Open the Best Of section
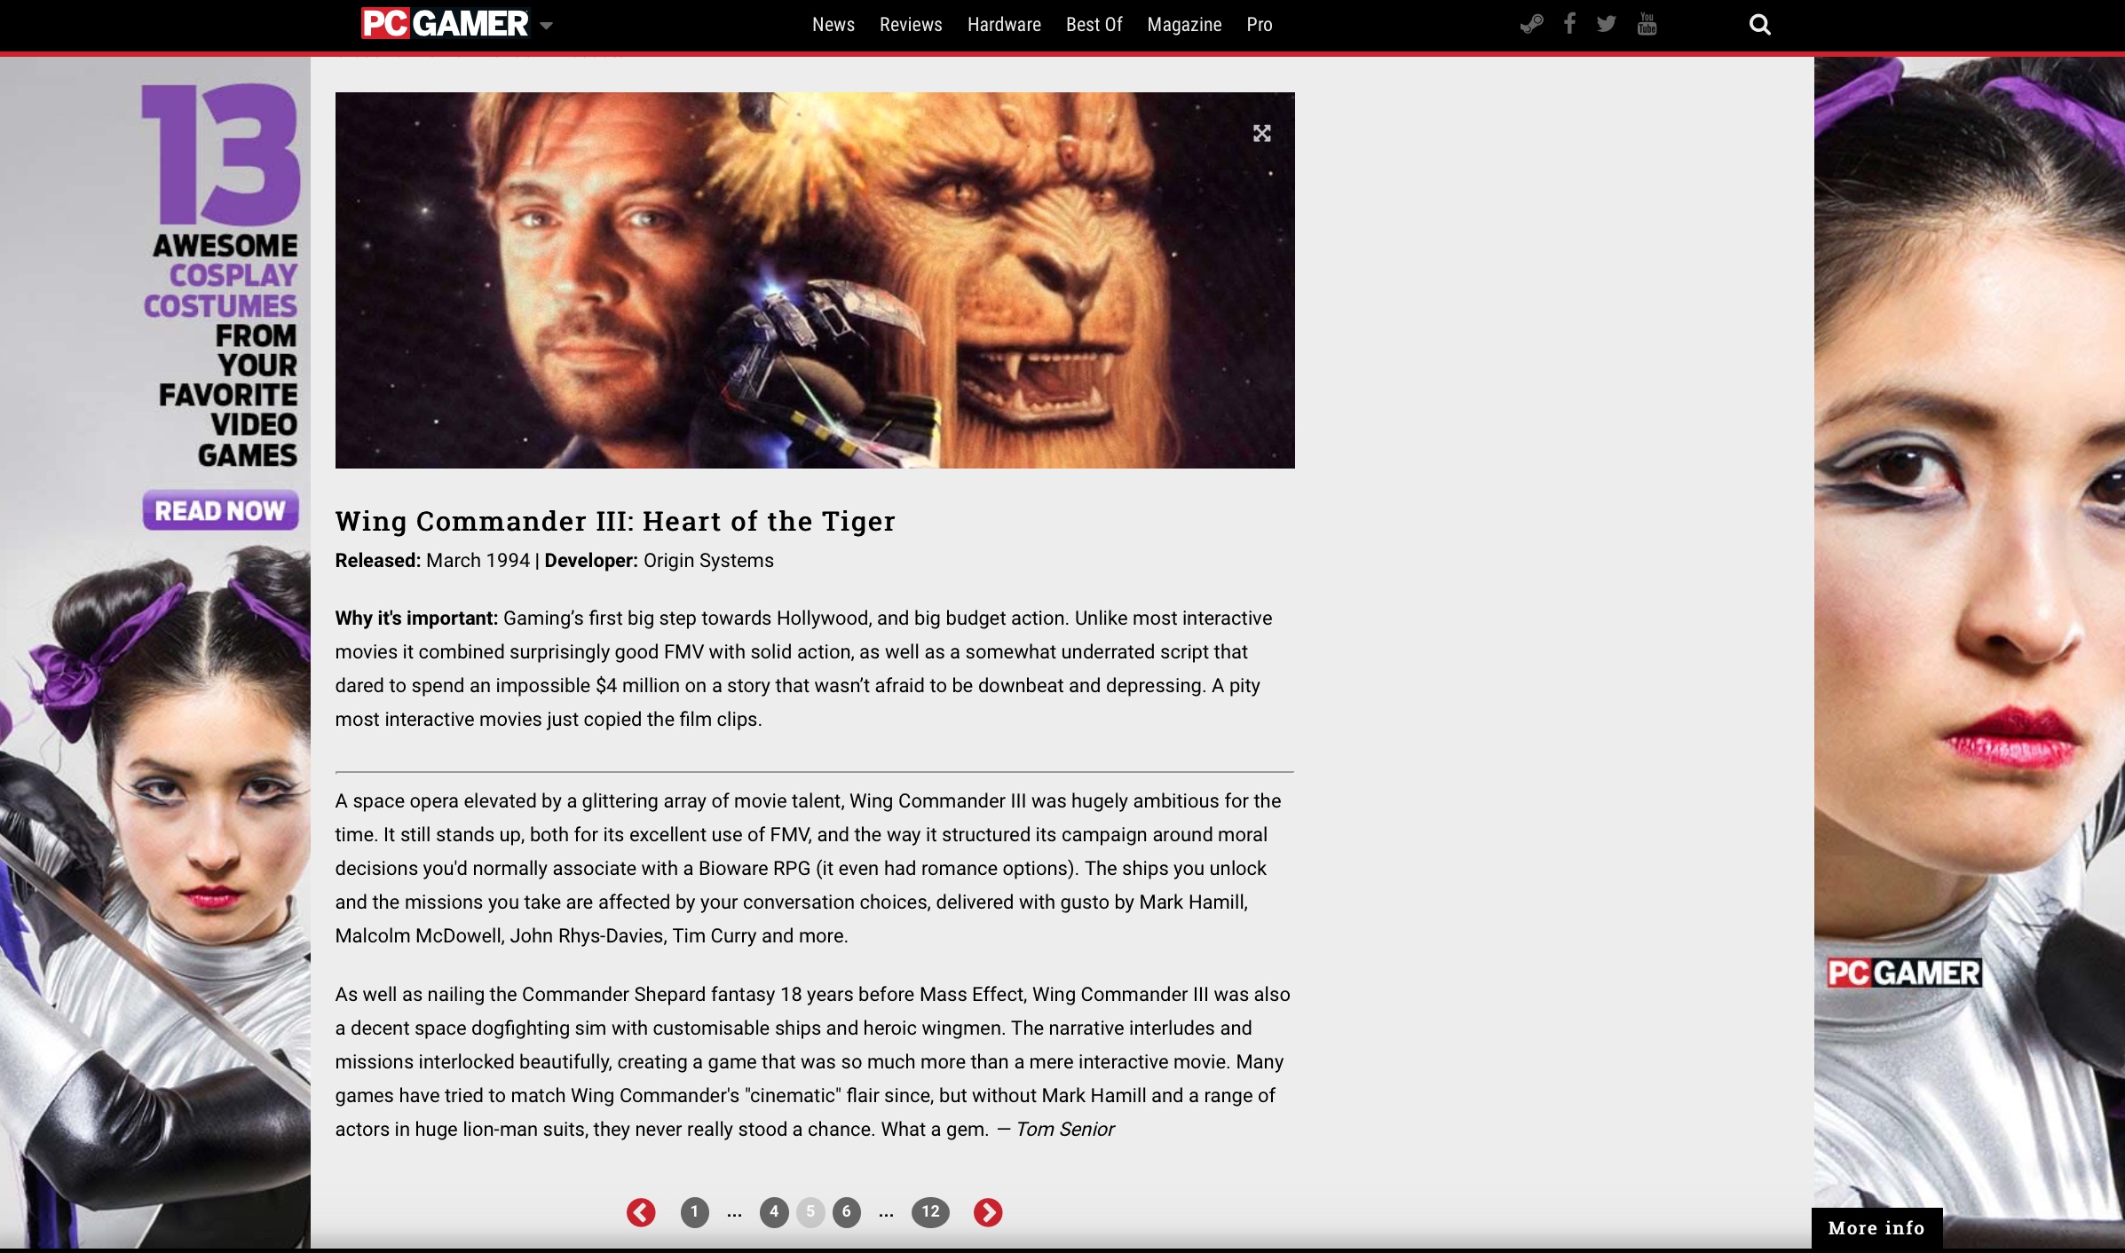This screenshot has width=2125, height=1253. 1094,25
